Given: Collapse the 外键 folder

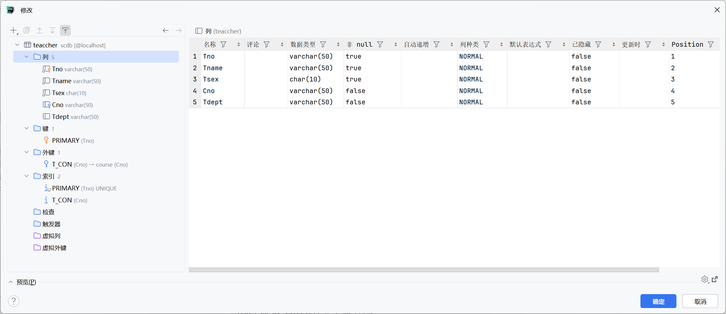Looking at the screenshot, I should click(27, 152).
